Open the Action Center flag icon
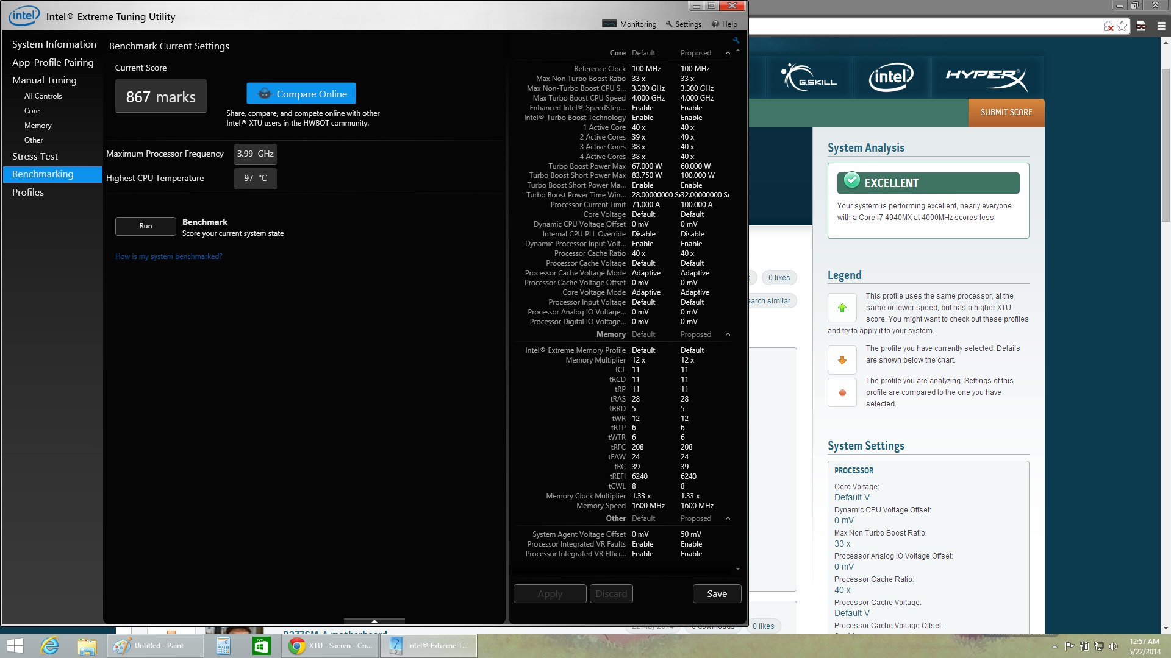The height and width of the screenshot is (658, 1171). tap(1069, 646)
